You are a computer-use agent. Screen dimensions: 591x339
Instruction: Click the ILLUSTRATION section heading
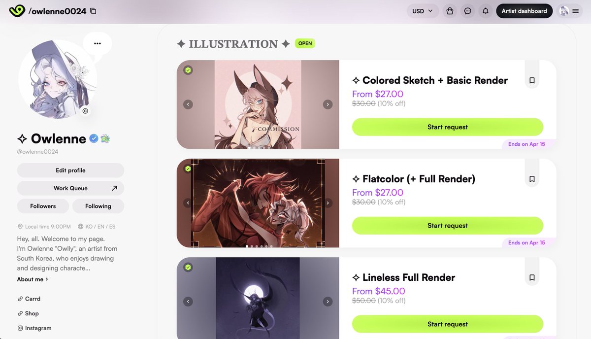233,44
